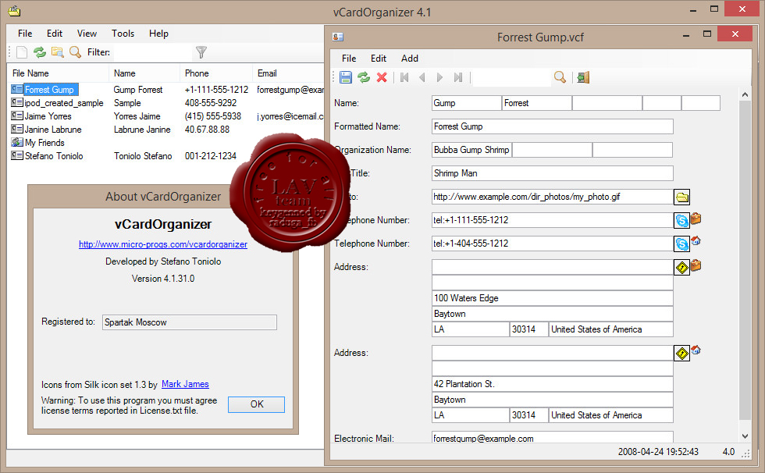Open the Help menu
Screen dimensions: 765x473
(158, 34)
